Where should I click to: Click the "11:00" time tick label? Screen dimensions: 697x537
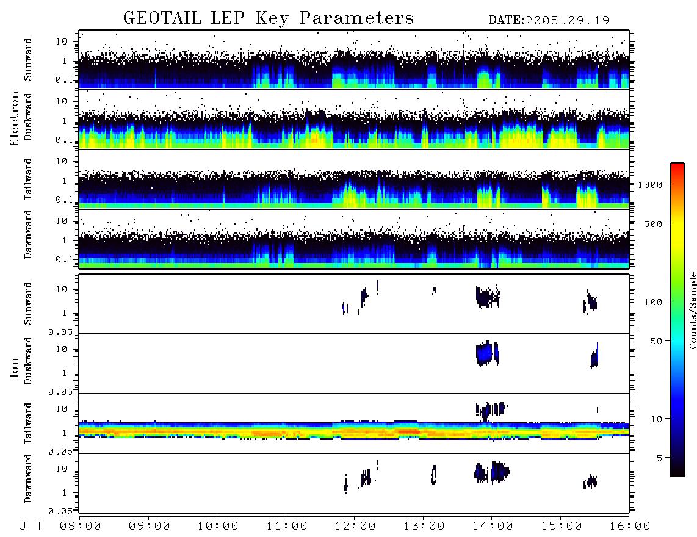[x=287, y=526]
